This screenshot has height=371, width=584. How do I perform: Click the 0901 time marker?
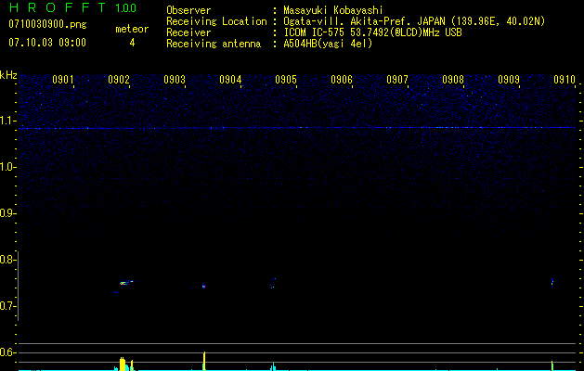[63, 80]
